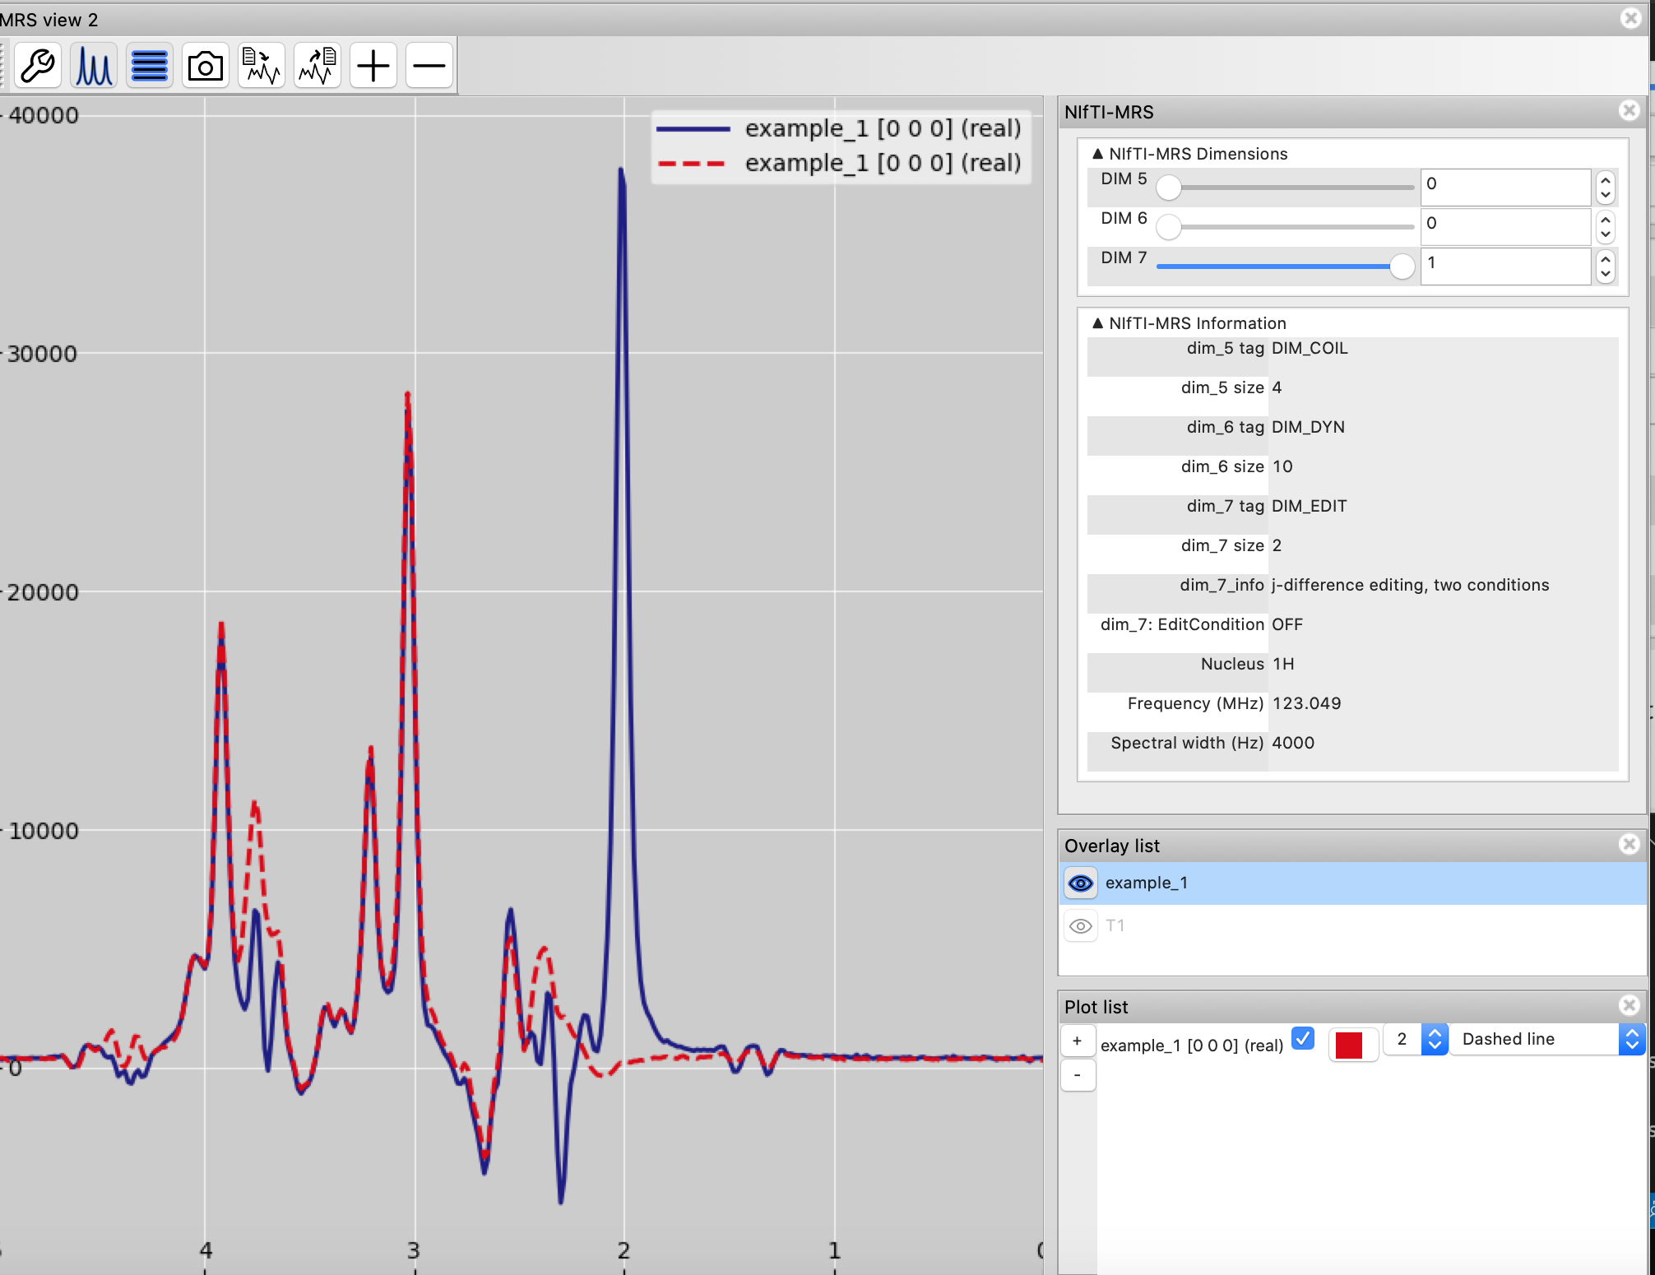Click the Spectral width 4000 value
The width and height of the screenshot is (1655, 1275).
pos(1293,744)
